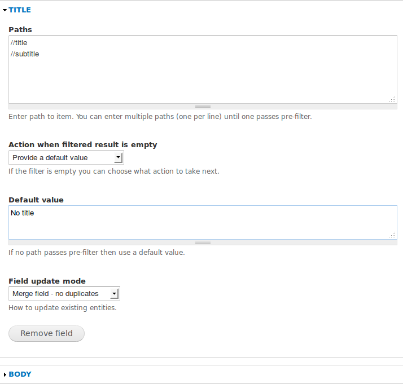Viewport: 403px width, 384px height.
Task: Click the TITLE fieldset heading link
Action: (20, 10)
